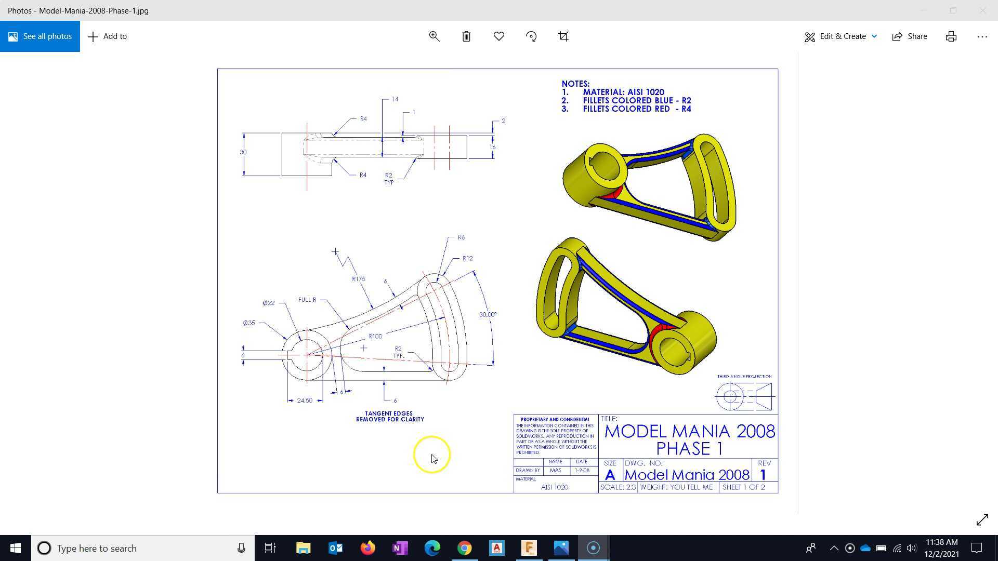998x561 pixels.
Task: Click the microphone icon in the search box
Action: coord(241,548)
